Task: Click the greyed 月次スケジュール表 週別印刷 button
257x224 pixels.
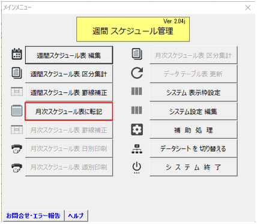Action: click(x=69, y=167)
